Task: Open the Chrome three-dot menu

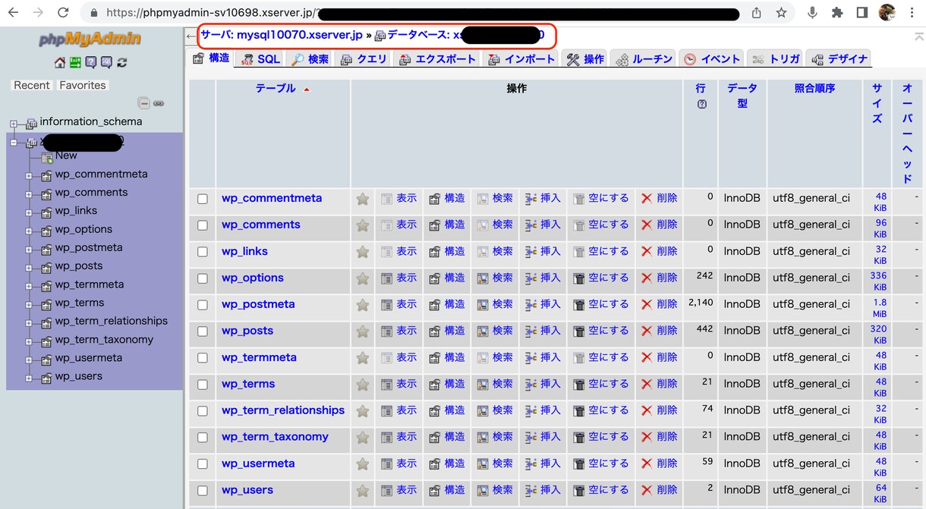Action: click(x=912, y=13)
